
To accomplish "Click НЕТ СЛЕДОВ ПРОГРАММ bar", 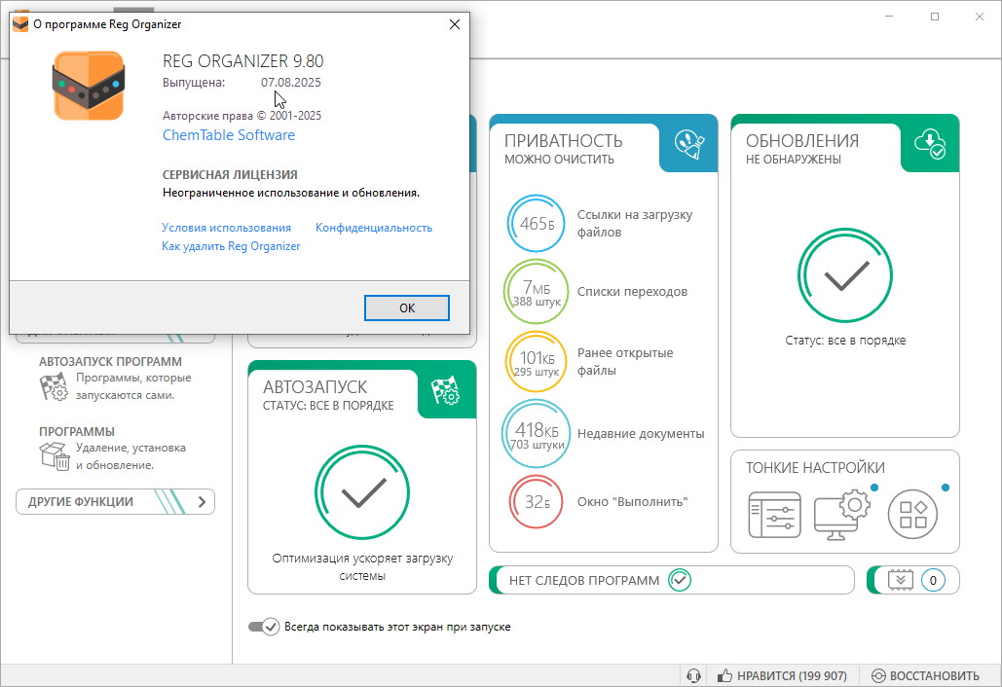I will pos(672,580).
